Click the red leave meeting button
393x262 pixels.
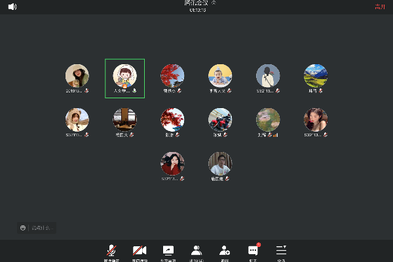[x=379, y=7]
